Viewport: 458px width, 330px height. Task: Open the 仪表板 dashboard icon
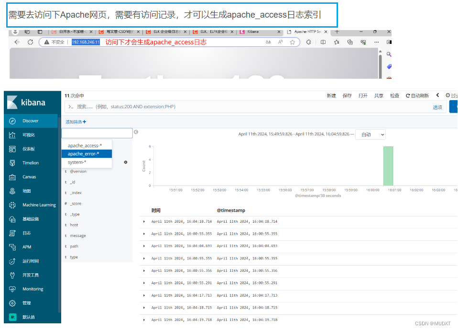tap(12, 149)
